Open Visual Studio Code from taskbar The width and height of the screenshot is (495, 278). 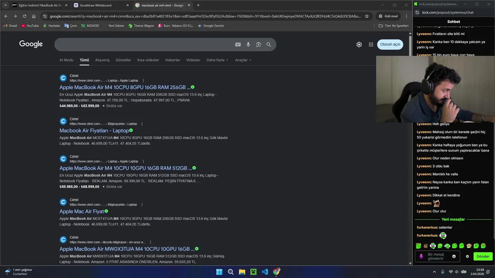(265, 272)
